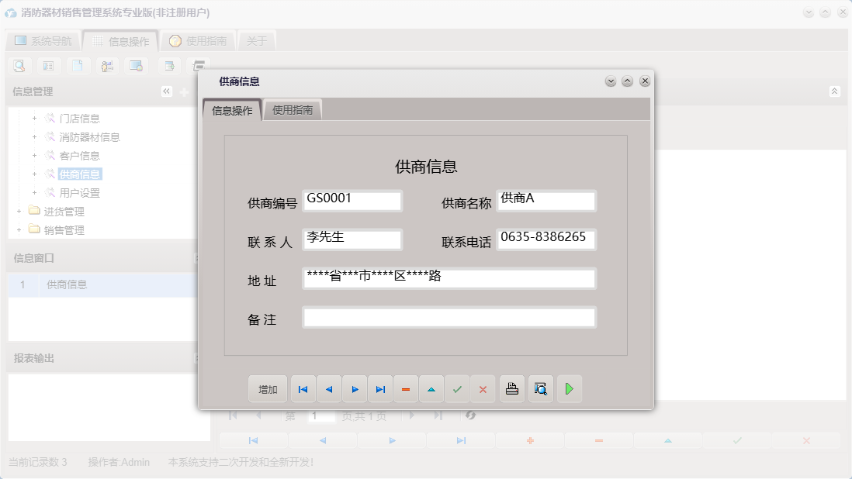Print the supplier information record
The height and width of the screenshot is (479, 852).
511,388
